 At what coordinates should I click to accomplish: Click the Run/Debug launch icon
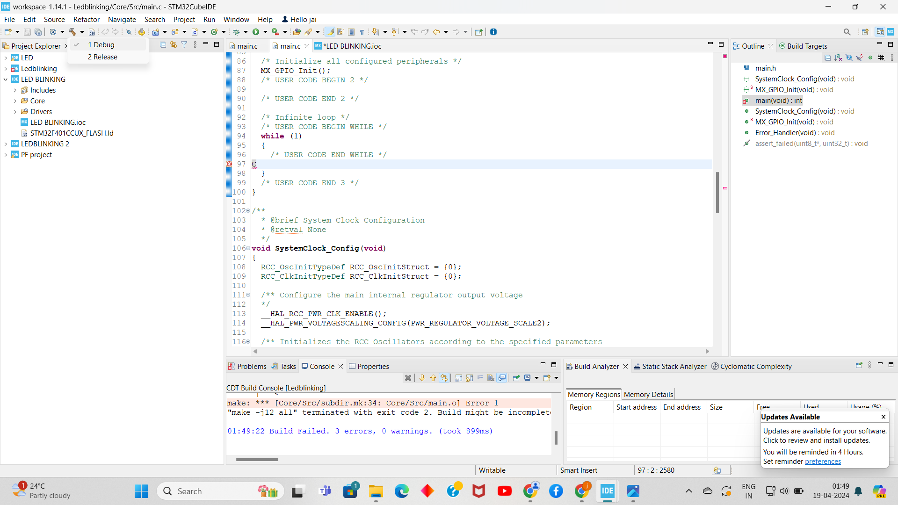click(257, 31)
